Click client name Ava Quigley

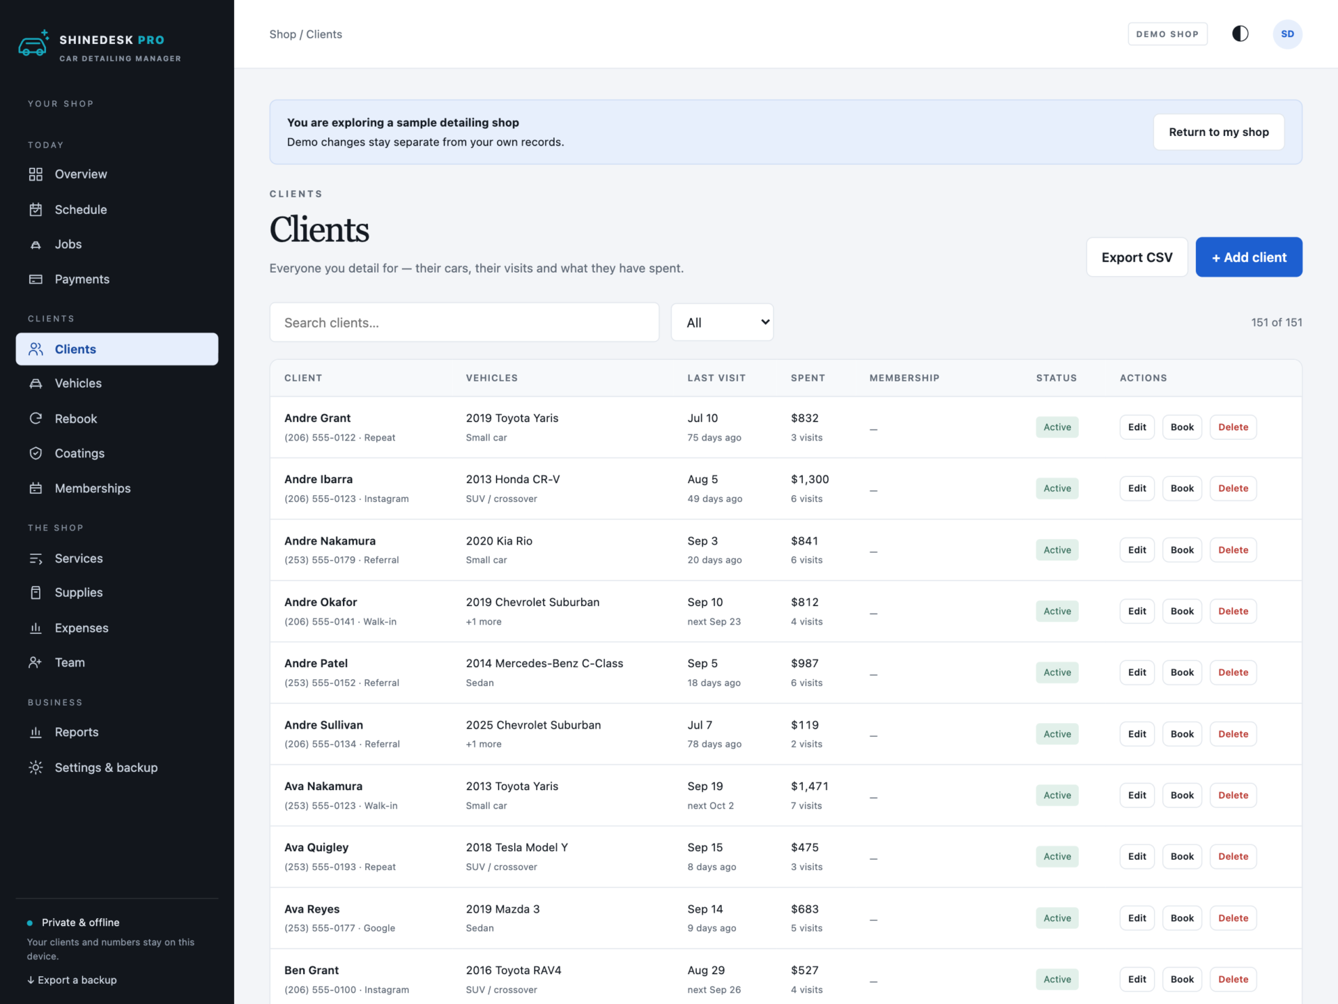316,848
